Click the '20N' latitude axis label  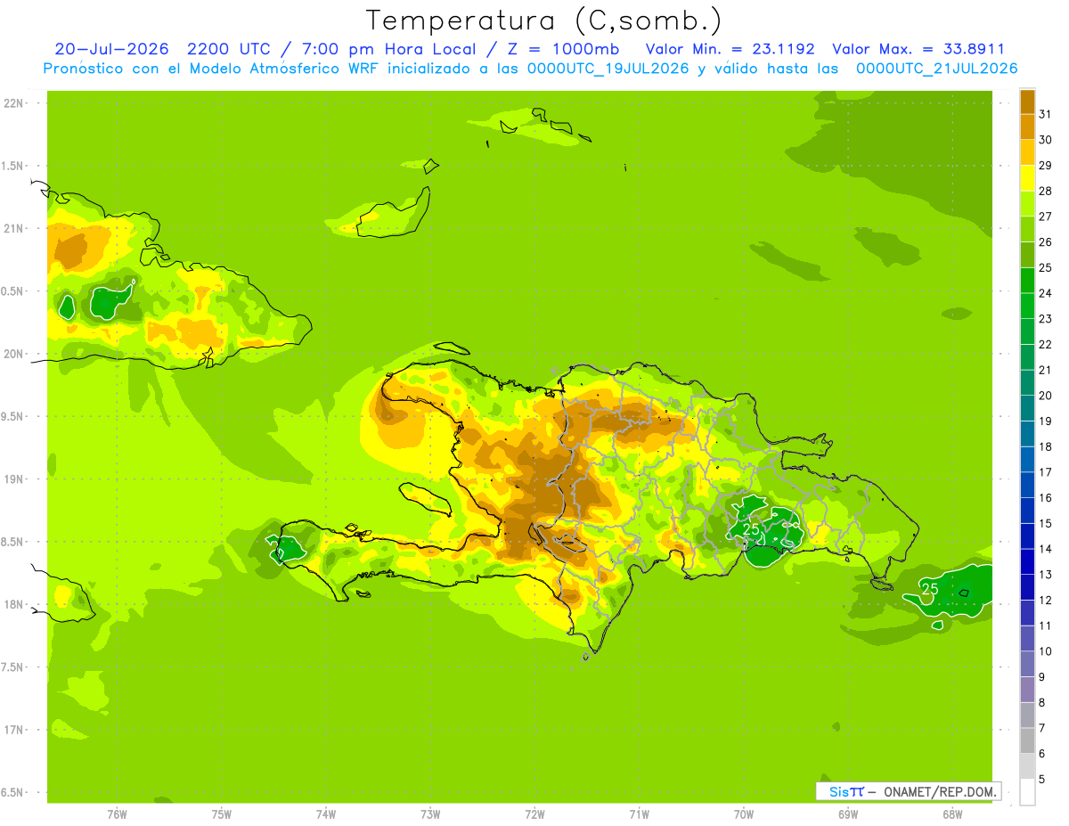tap(14, 354)
